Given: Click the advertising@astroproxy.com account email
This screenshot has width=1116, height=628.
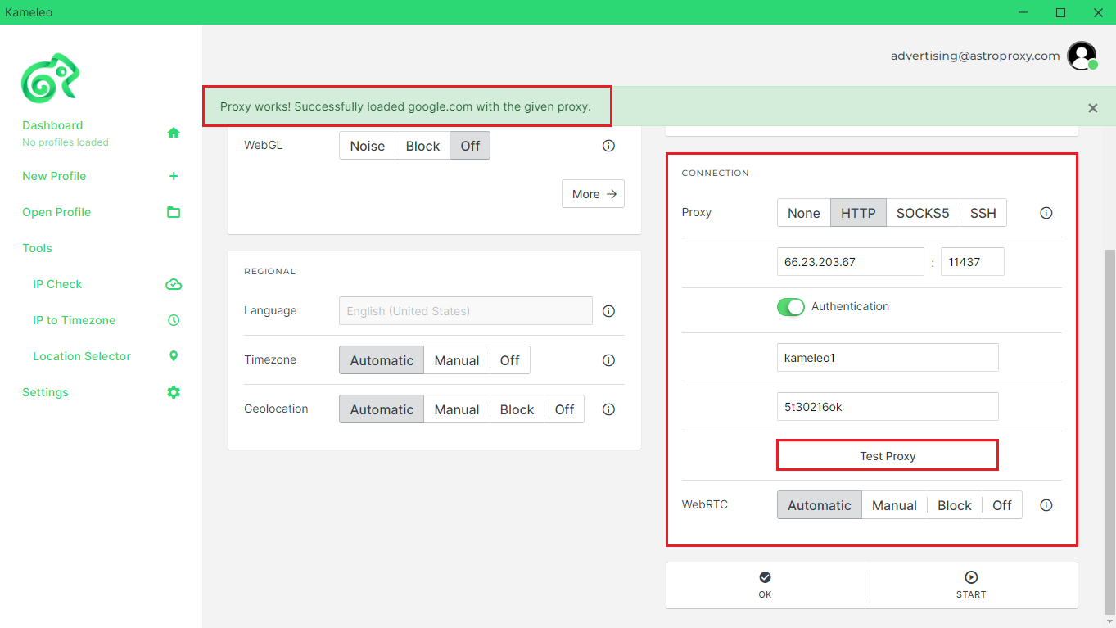Looking at the screenshot, I should pyautogui.click(x=975, y=56).
